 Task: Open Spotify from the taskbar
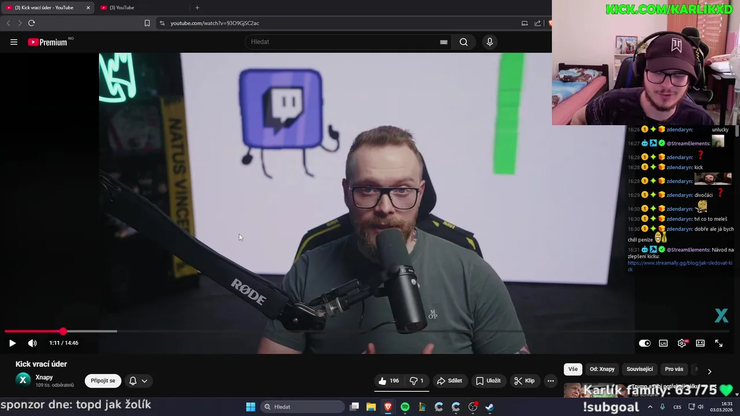[x=405, y=407]
